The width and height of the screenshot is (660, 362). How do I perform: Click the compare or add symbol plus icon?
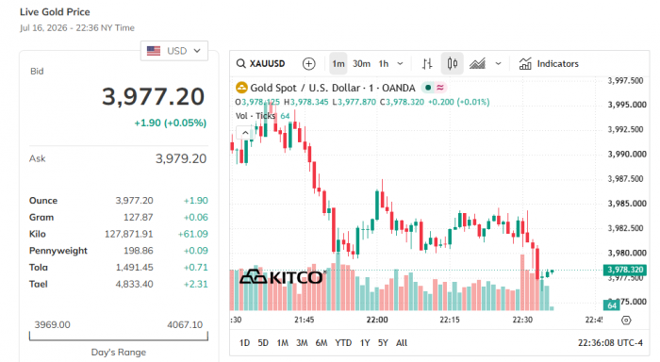pos(309,63)
